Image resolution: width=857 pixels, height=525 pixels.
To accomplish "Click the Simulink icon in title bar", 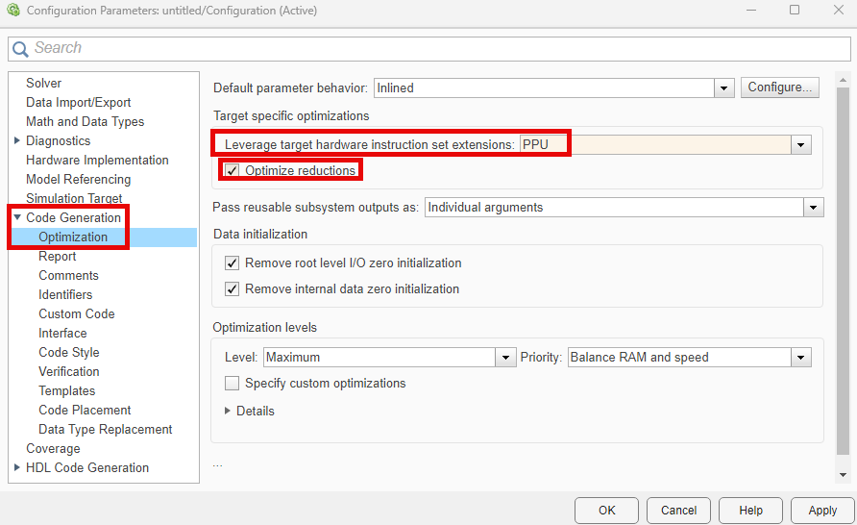I will click(x=13, y=11).
